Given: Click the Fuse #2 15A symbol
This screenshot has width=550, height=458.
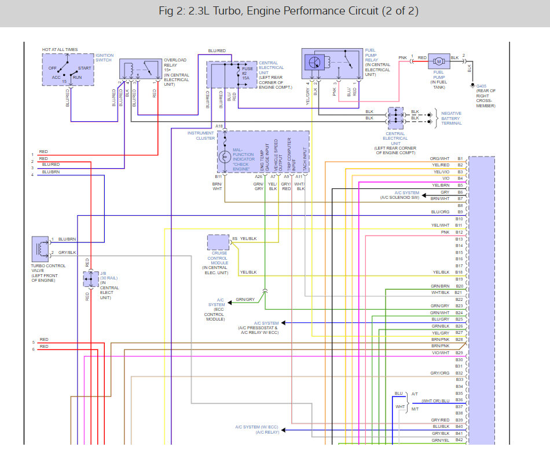Looking at the screenshot, I should [x=239, y=72].
